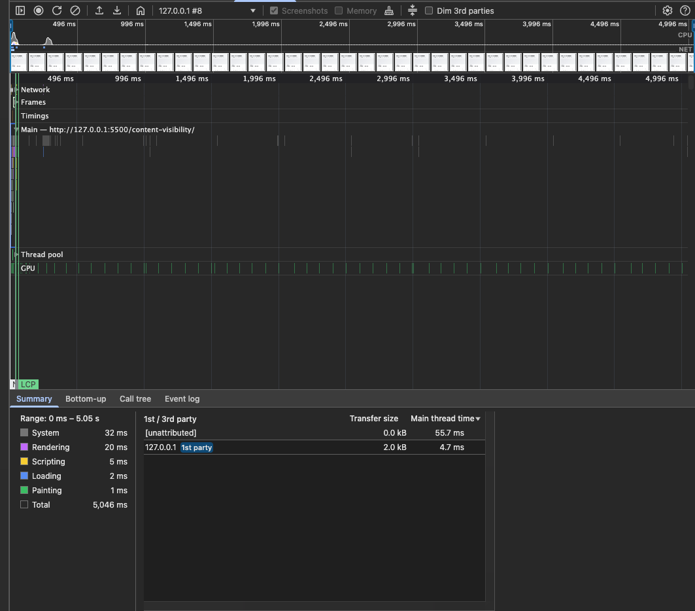Screen dimensions: 695x611
Task: Switch to the Call tree tab
Action: tap(135, 398)
